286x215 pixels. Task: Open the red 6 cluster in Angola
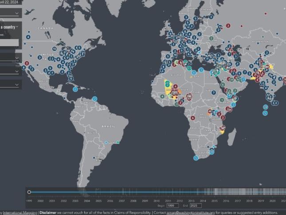tap(193, 118)
